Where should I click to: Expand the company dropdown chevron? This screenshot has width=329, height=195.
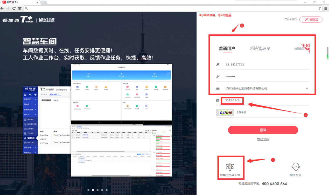(x=307, y=88)
